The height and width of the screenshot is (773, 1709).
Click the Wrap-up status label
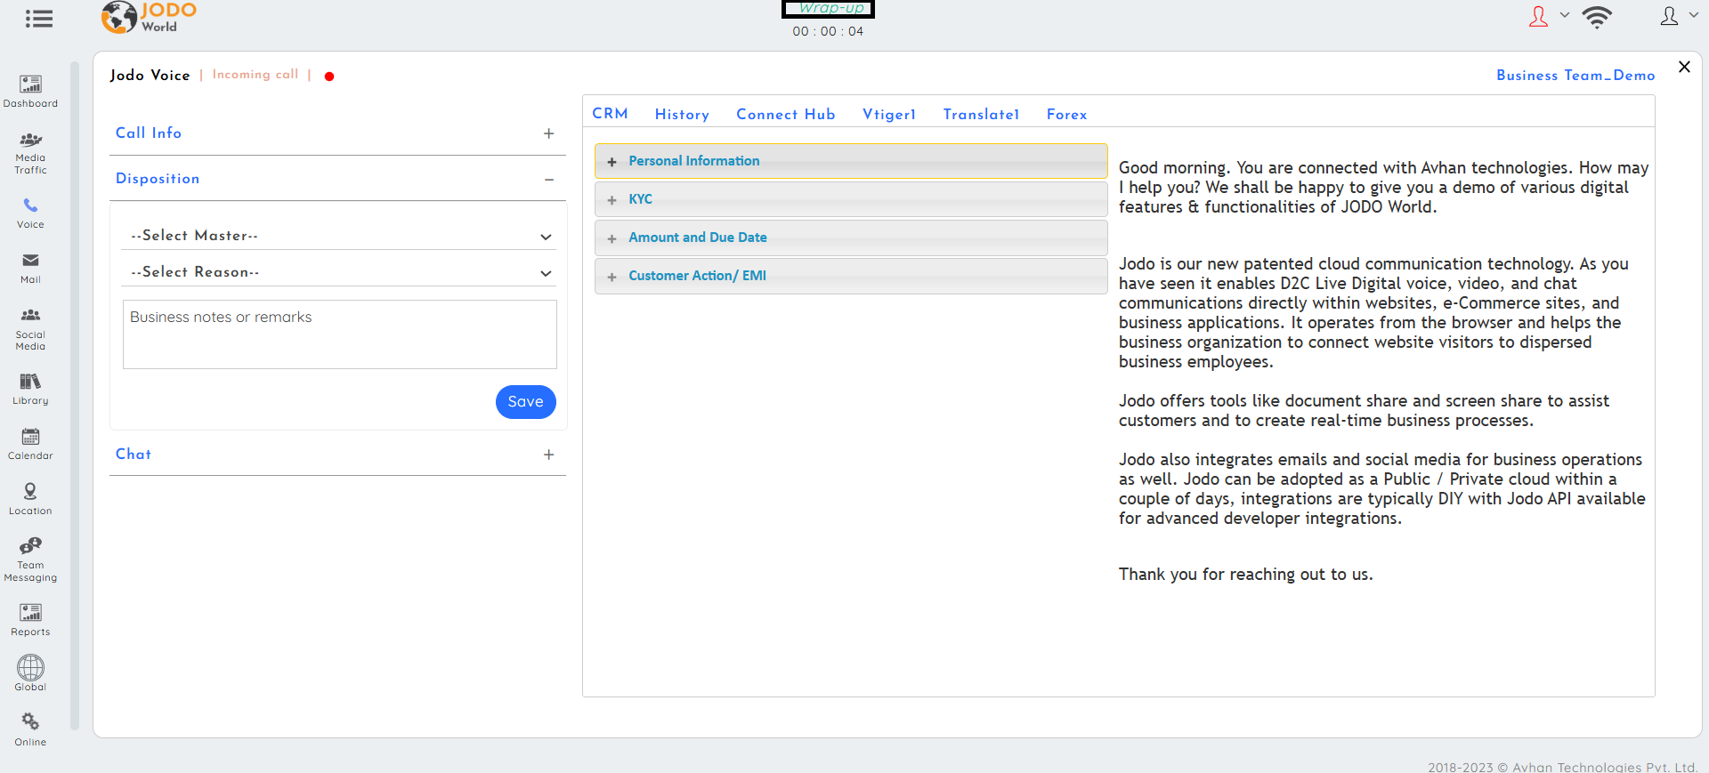click(829, 8)
